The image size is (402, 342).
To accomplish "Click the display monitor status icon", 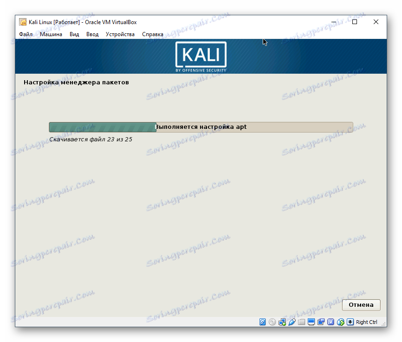I will 311,322.
